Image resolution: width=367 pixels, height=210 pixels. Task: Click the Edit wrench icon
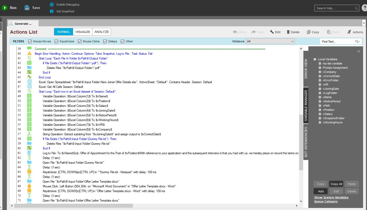tap(272, 32)
